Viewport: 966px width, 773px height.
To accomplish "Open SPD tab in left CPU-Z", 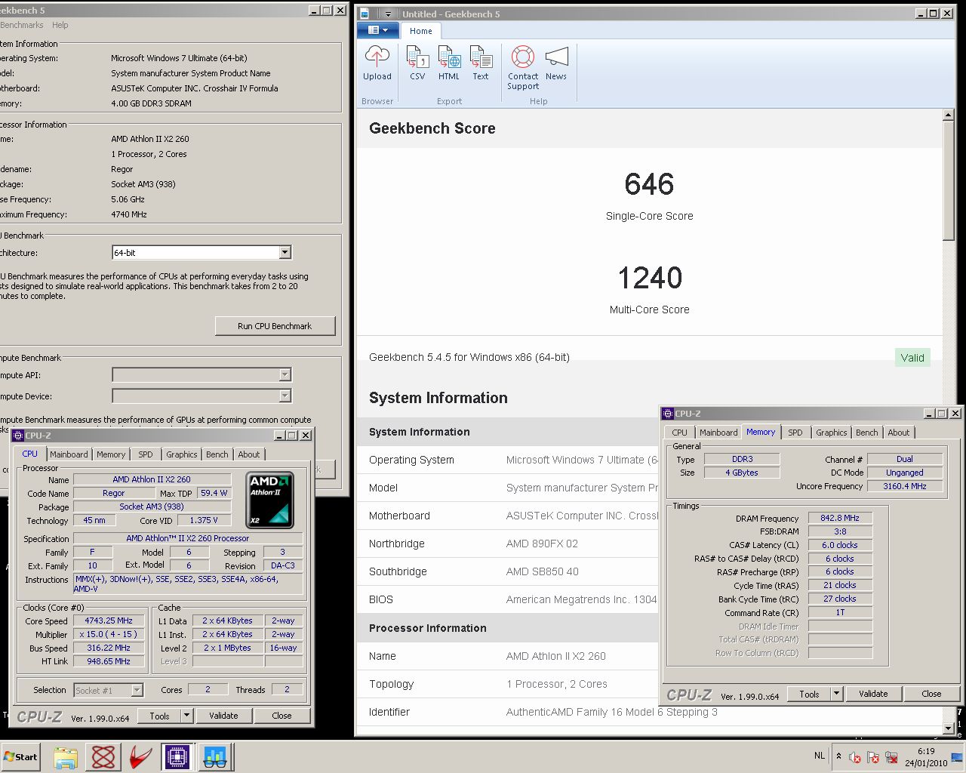I will pyautogui.click(x=145, y=454).
